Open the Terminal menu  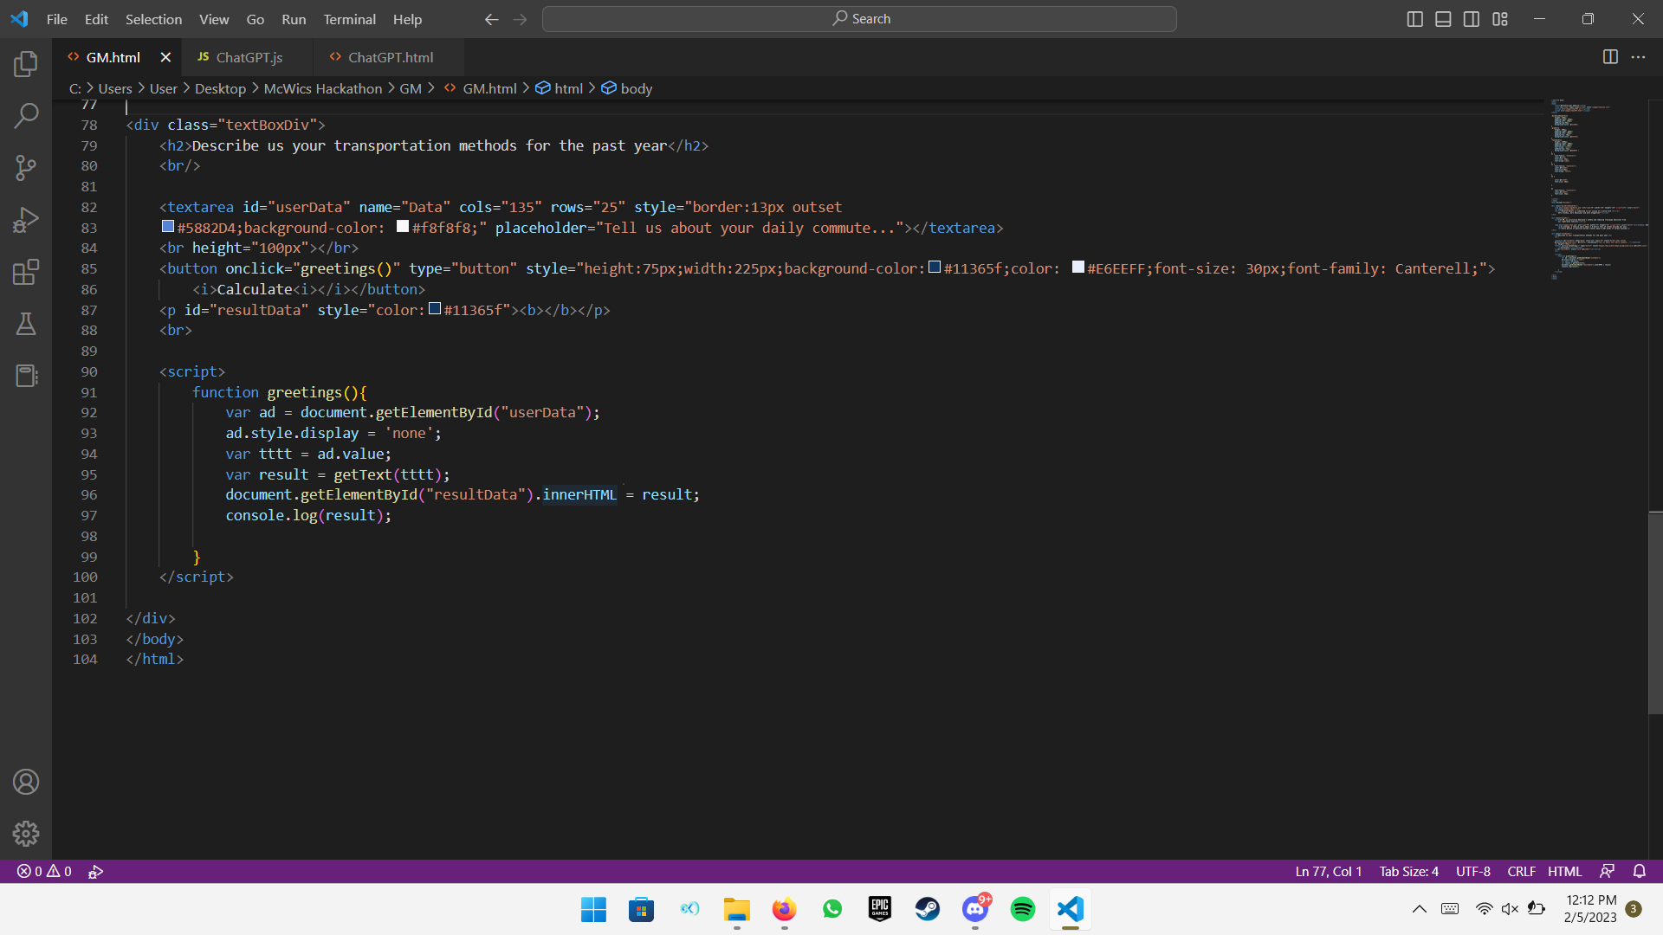point(349,19)
